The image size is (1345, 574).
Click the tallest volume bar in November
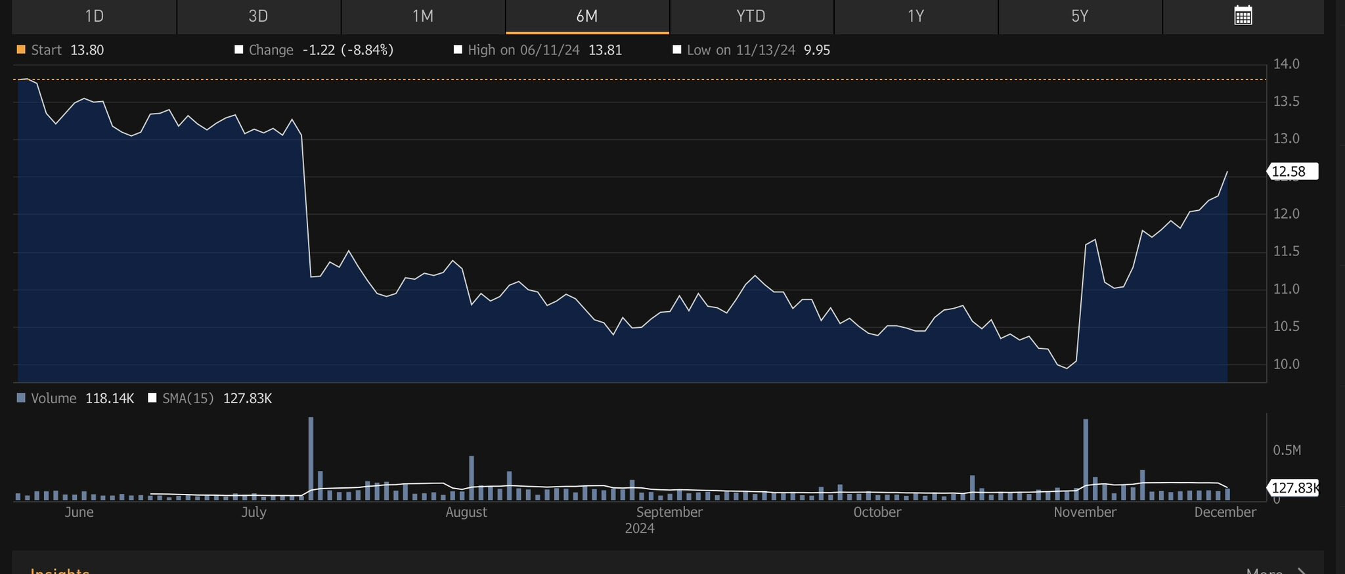[x=1086, y=459]
